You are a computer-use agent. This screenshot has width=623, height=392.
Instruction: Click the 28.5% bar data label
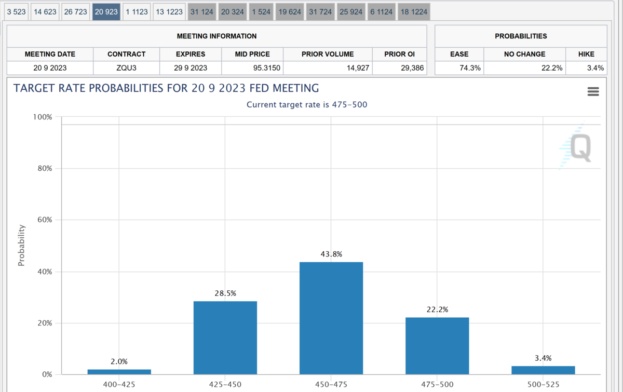point(225,293)
